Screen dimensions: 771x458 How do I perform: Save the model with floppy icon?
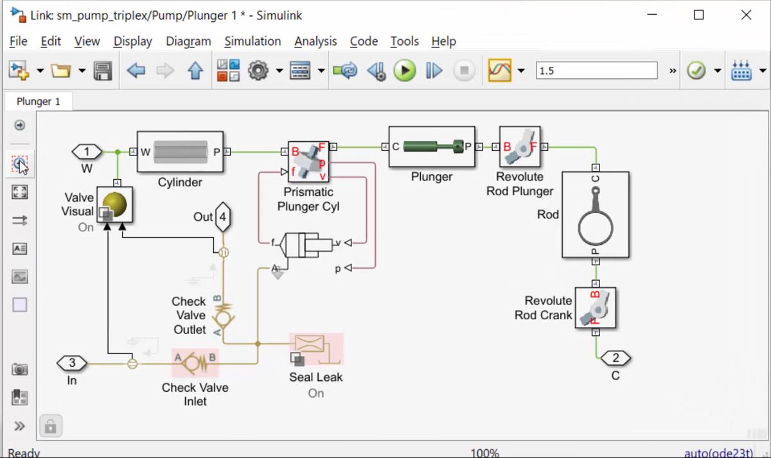click(103, 71)
